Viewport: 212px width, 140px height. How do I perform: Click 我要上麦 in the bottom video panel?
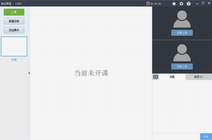coord(182,67)
